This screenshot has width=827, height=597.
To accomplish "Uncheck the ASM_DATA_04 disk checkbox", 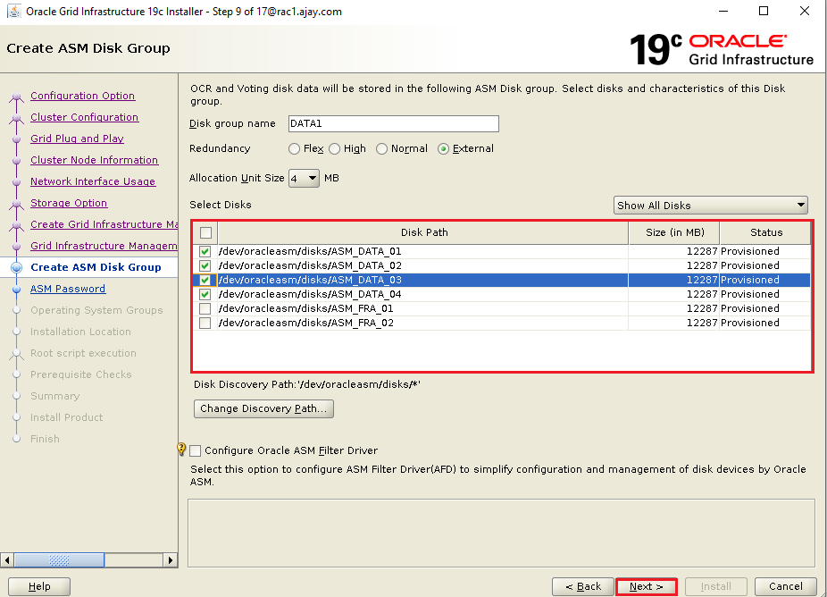I will click(205, 294).
